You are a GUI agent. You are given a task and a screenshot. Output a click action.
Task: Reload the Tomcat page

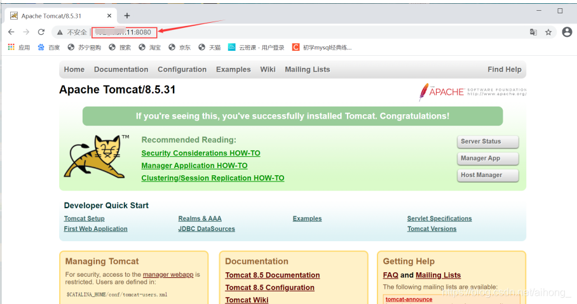[x=41, y=32]
